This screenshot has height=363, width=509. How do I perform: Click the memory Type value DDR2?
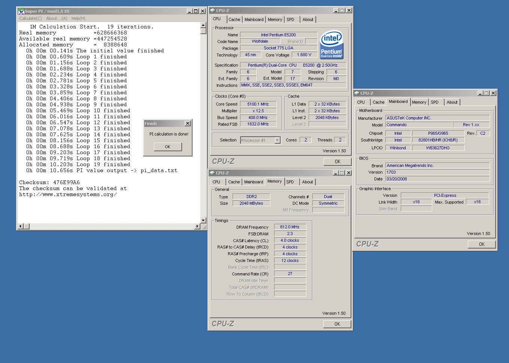coord(251,196)
